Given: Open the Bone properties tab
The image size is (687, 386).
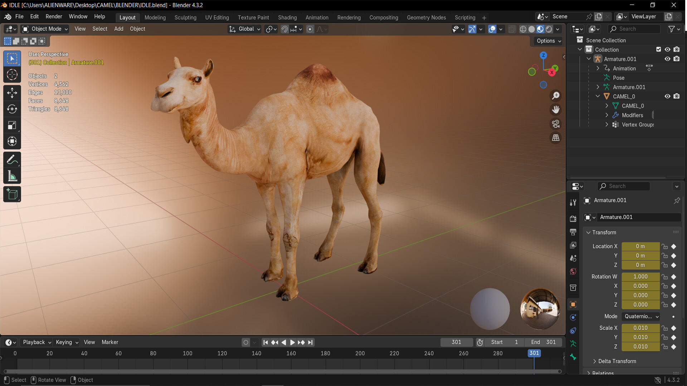Looking at the screenshot, I should coord(573,357).
